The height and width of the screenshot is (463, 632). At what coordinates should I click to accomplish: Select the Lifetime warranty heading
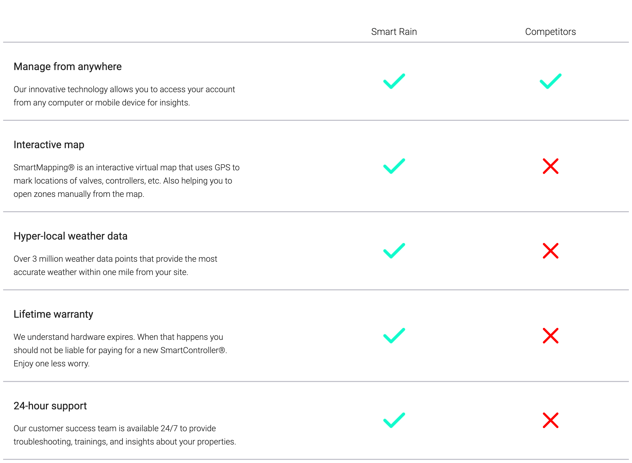pyautogui.click(x=53, y=315)
